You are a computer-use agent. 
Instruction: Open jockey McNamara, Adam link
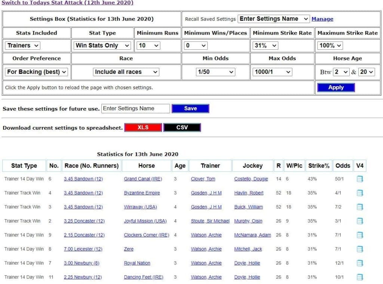pyautogui.click(x=252, y=235)
